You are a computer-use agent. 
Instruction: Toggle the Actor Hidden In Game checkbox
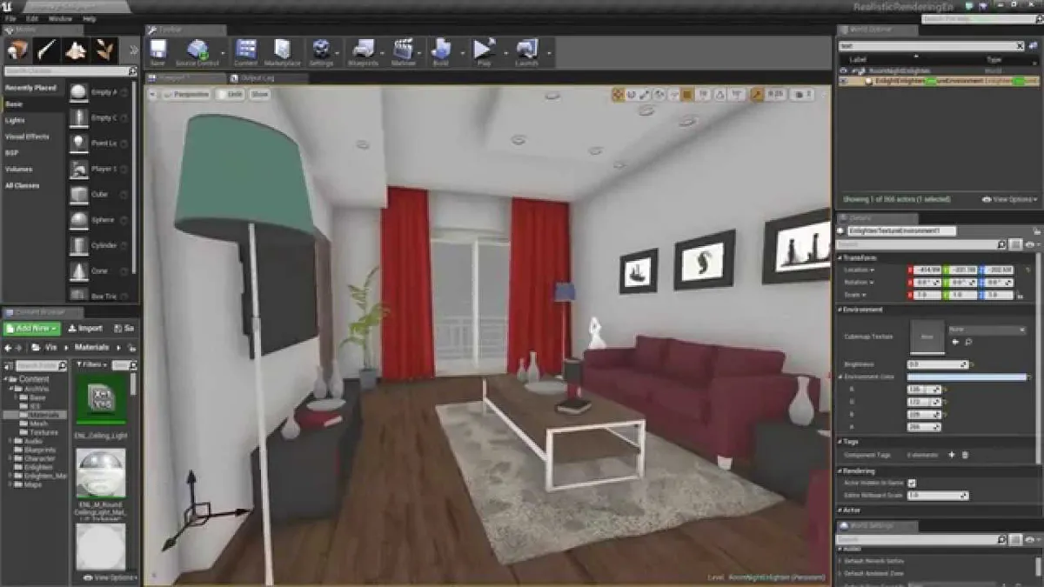tap(912, 483)
